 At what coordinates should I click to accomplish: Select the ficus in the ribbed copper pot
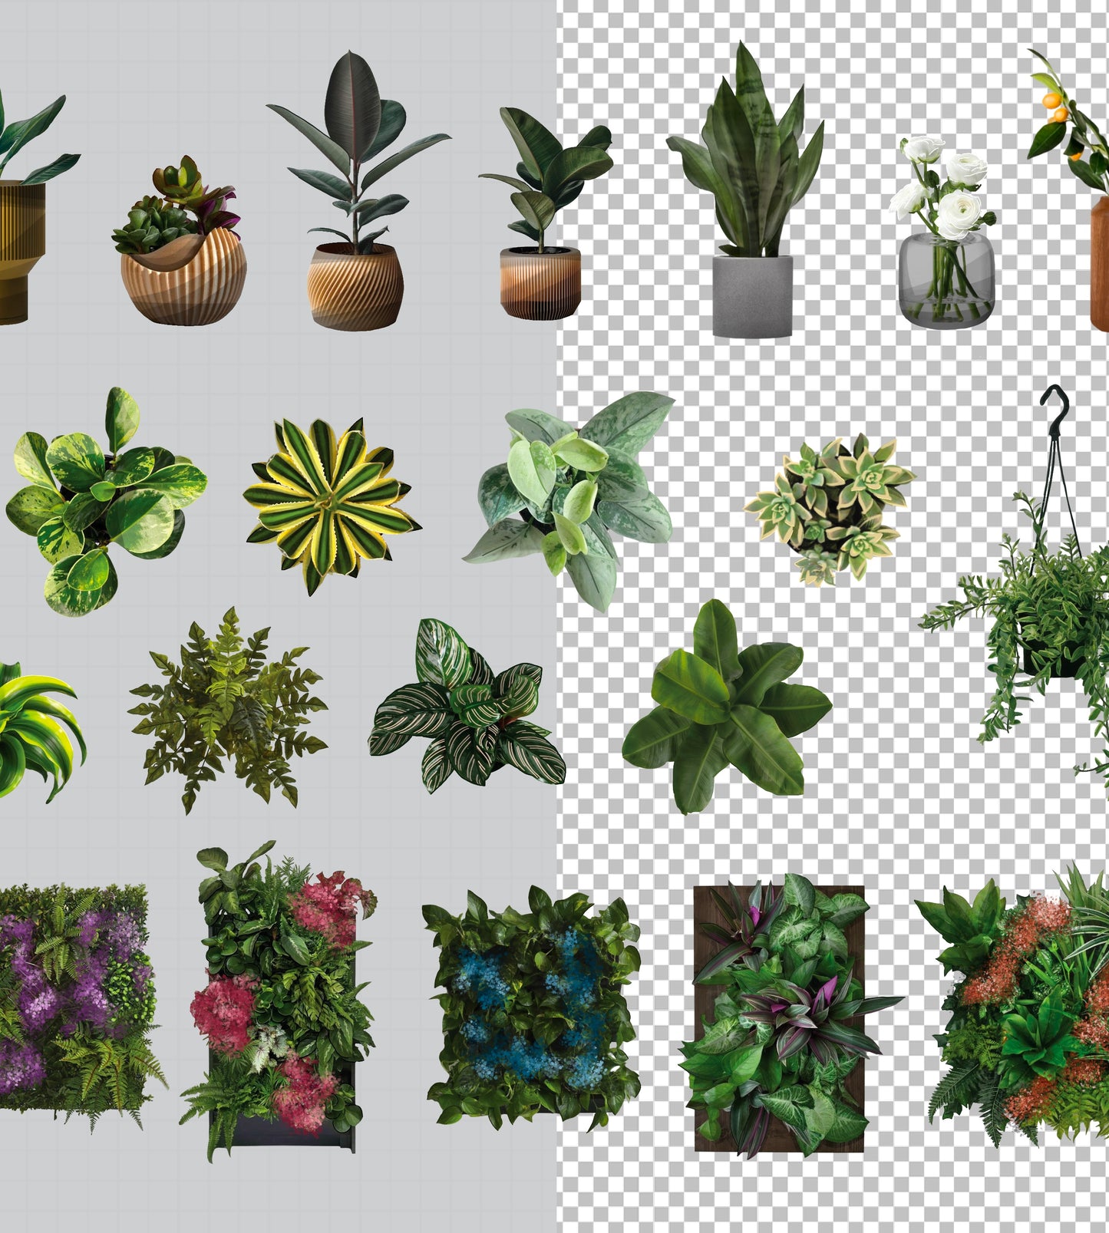coord(545,213)
